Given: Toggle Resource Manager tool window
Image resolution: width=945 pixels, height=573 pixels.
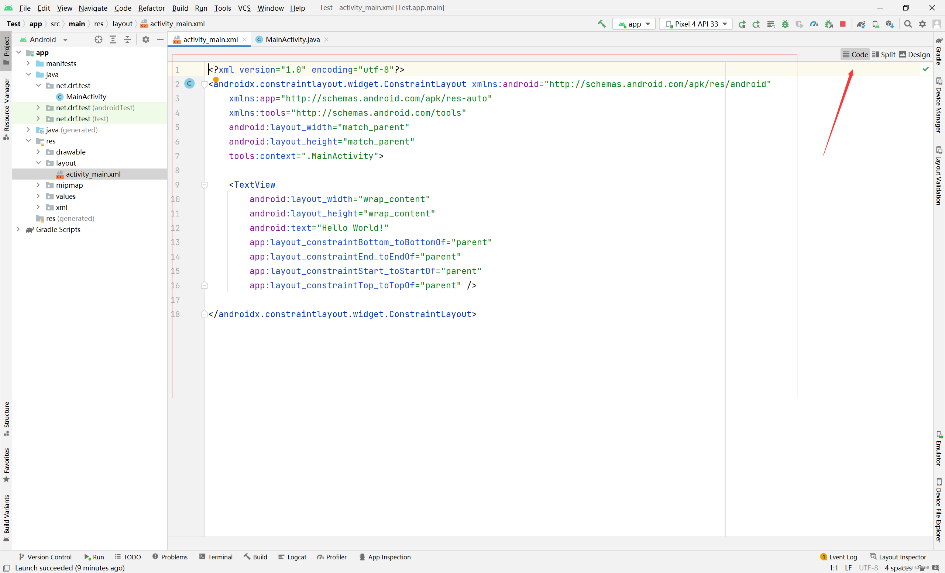Looking at the screenshot, I should tap(6, 109).
